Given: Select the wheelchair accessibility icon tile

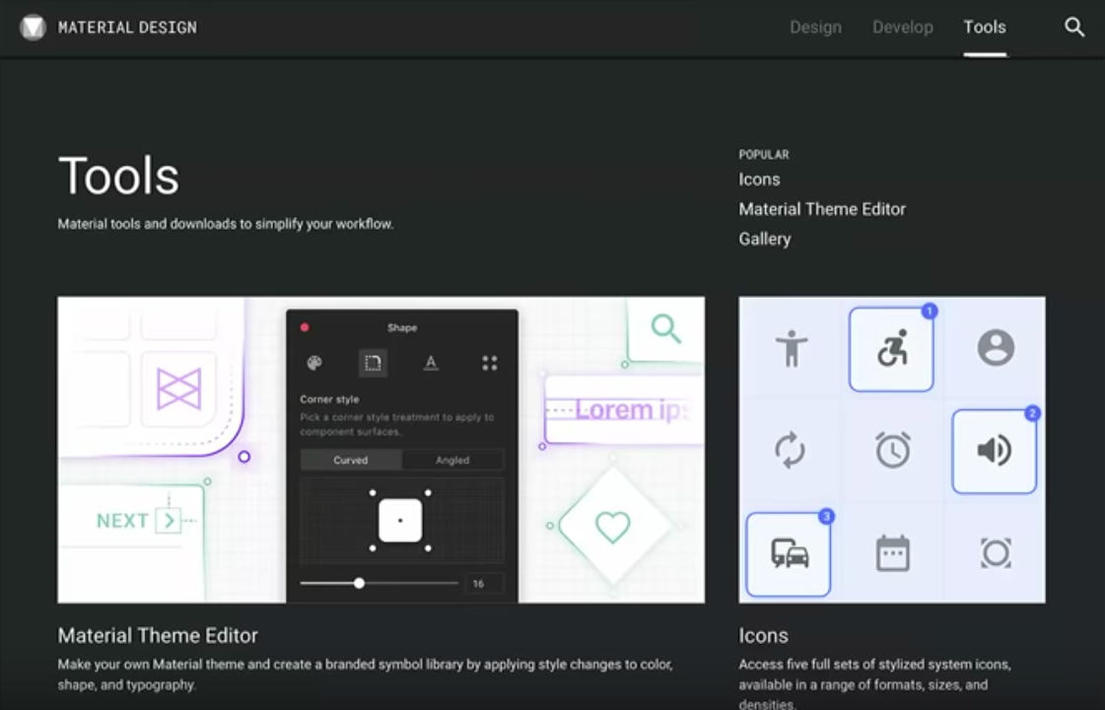Looking at the screenshot, I should pos(891,349).
